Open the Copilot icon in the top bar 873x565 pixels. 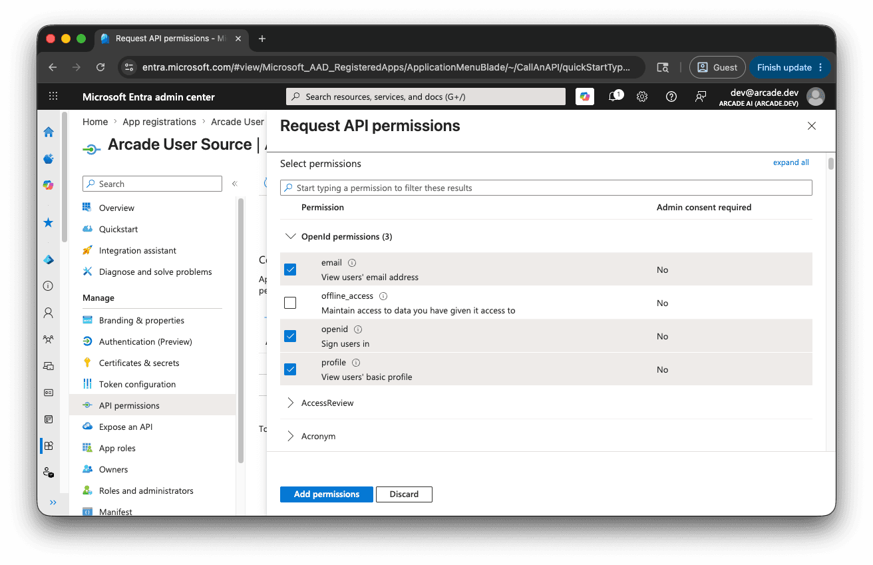tap(585, 96)
